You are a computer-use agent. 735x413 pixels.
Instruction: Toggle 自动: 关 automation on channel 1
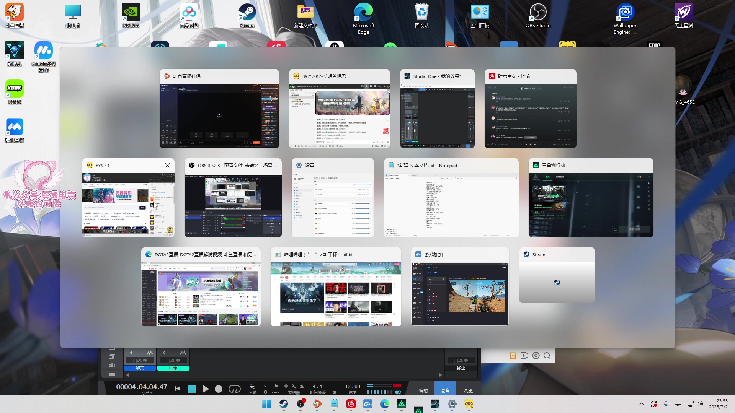pos(140,361)
